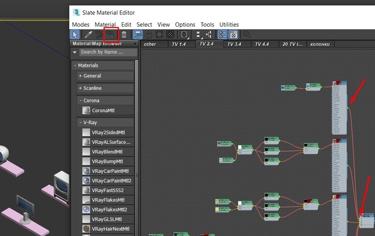Select VRayFlakesMtl2 in the list
Screen dimensions: 375x236
(107, 210)
